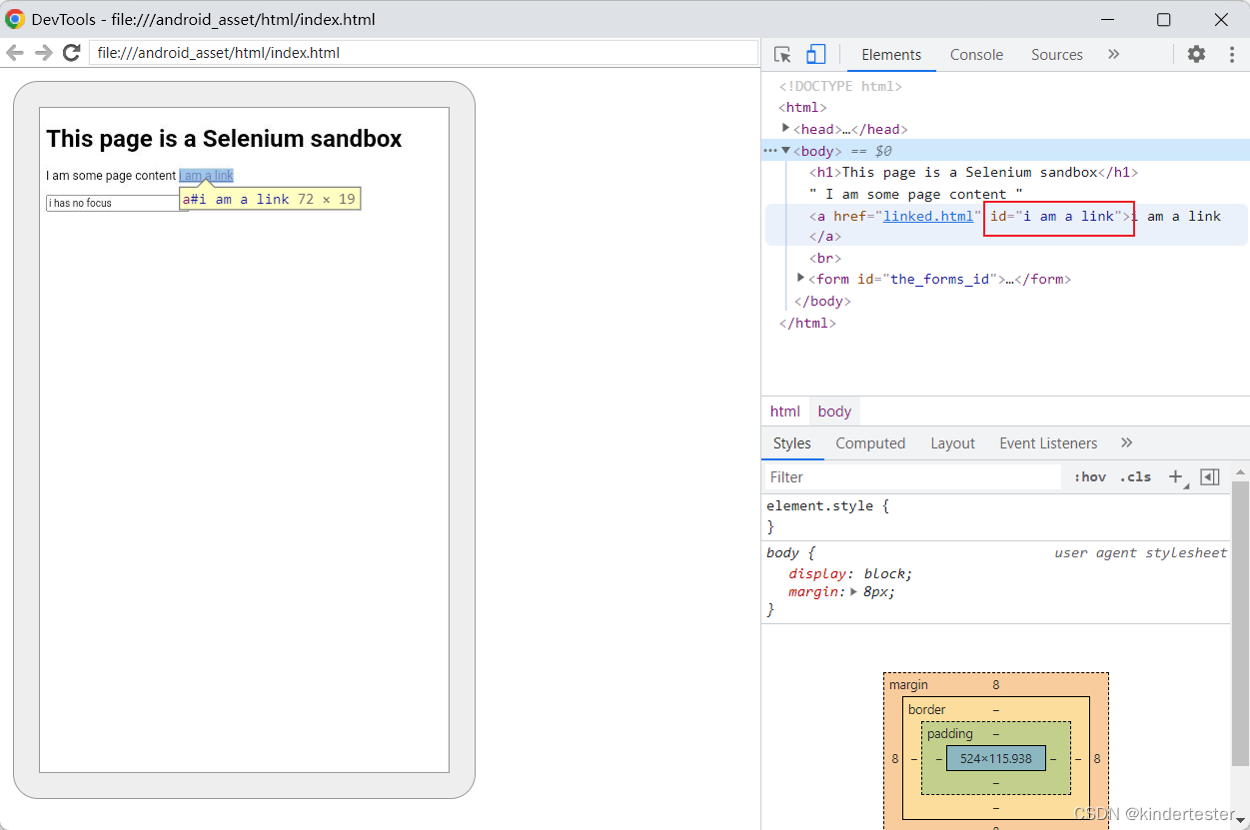The width and height of the screenshot is (1250, 830).
Task: Toggle the .cls classes button
Action: [x=1135, y=477]
